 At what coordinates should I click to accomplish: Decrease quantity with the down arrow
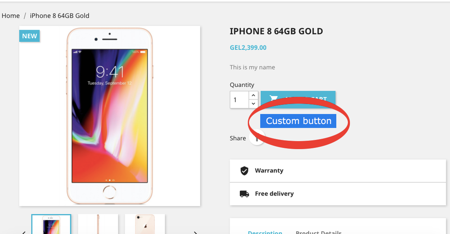tap(253, 104)
